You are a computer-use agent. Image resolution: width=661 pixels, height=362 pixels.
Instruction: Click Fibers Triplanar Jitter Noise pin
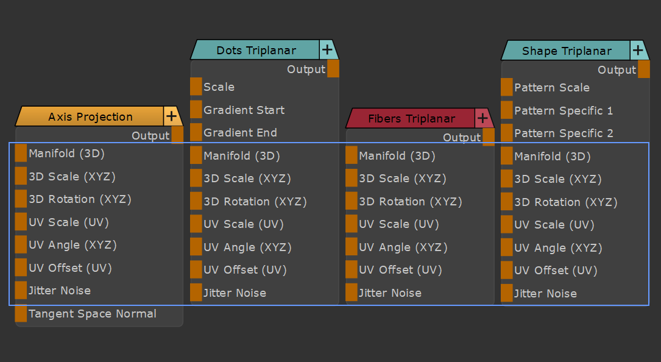pos(352,293)
